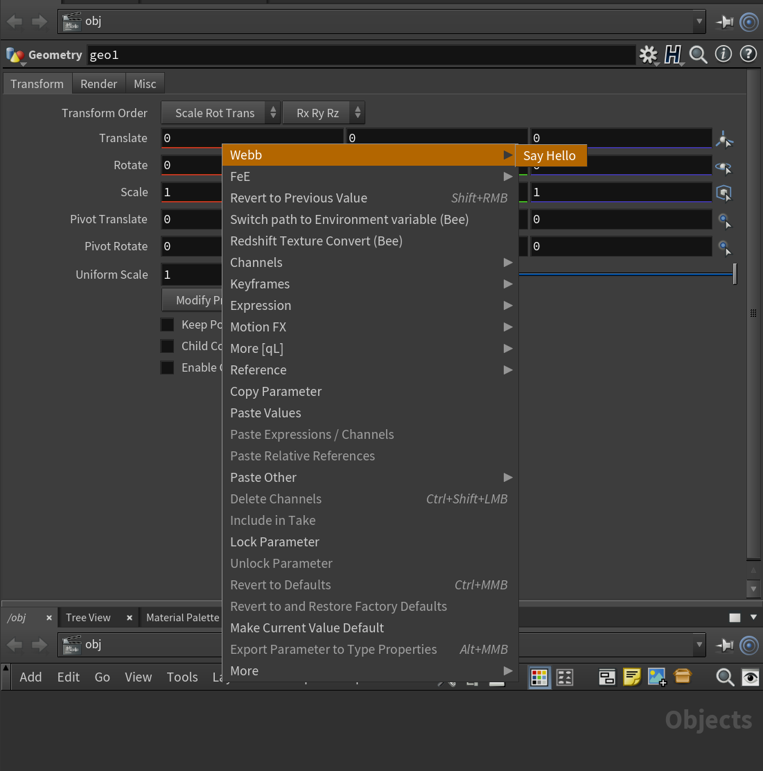Toggle the Child Co... checkbox

point(167,346)
